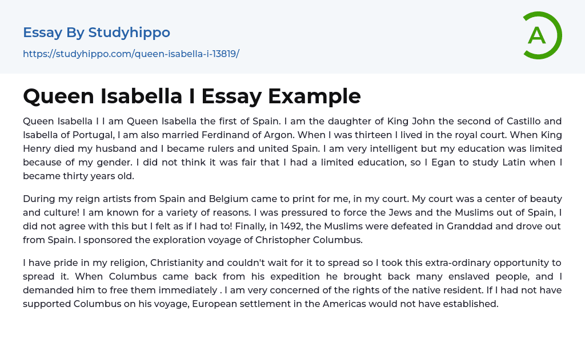The height and width of the screenshot is (343, 585).
Task: Click the first paragraph starting Queen Isabella I
Action: (292, 148)
